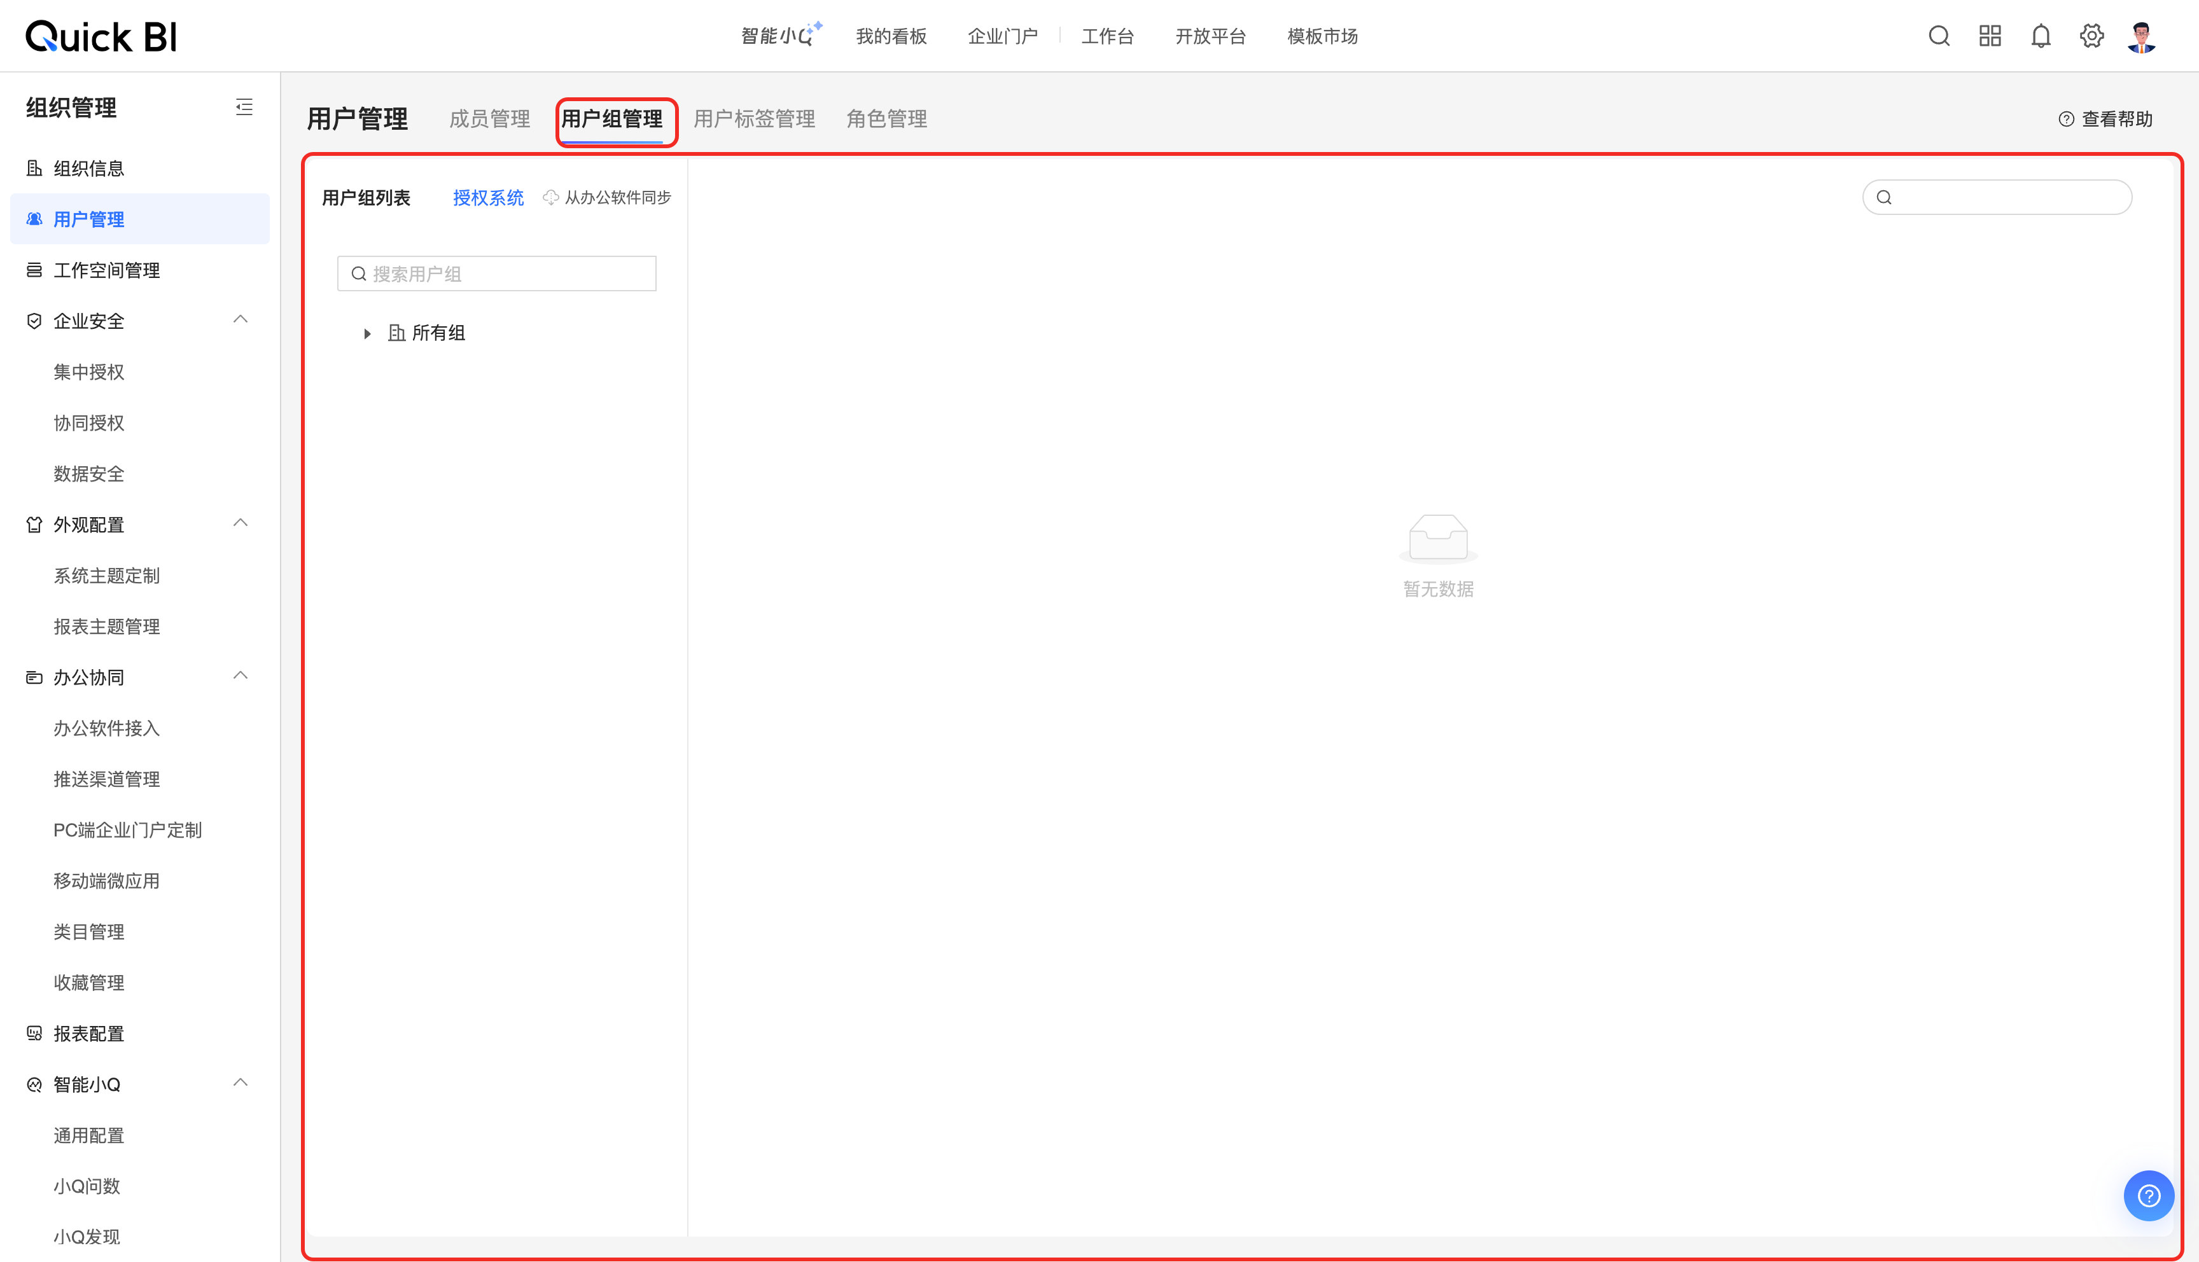Click the user avatar picture
This screenshot has height=1262, width=2199.
point(2141,36)
